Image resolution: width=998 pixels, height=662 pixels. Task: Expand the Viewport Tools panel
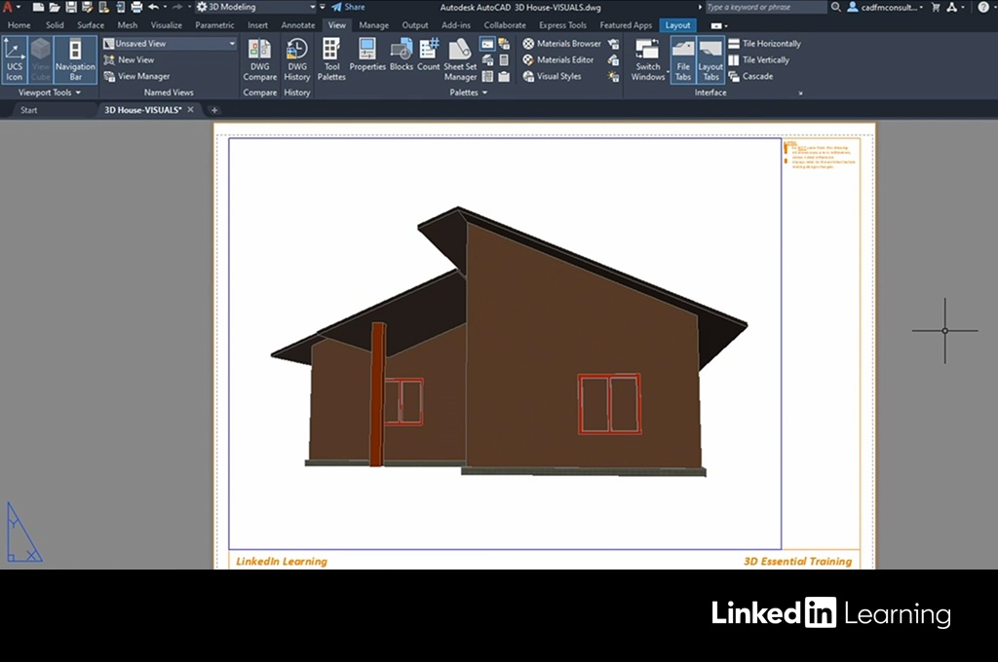coord(50,92)
